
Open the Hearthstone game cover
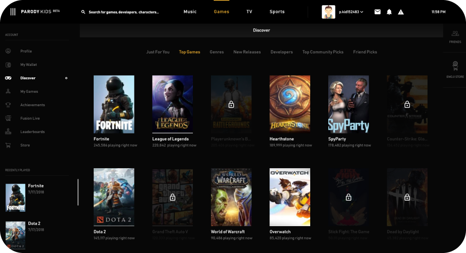tap(290, 104)
